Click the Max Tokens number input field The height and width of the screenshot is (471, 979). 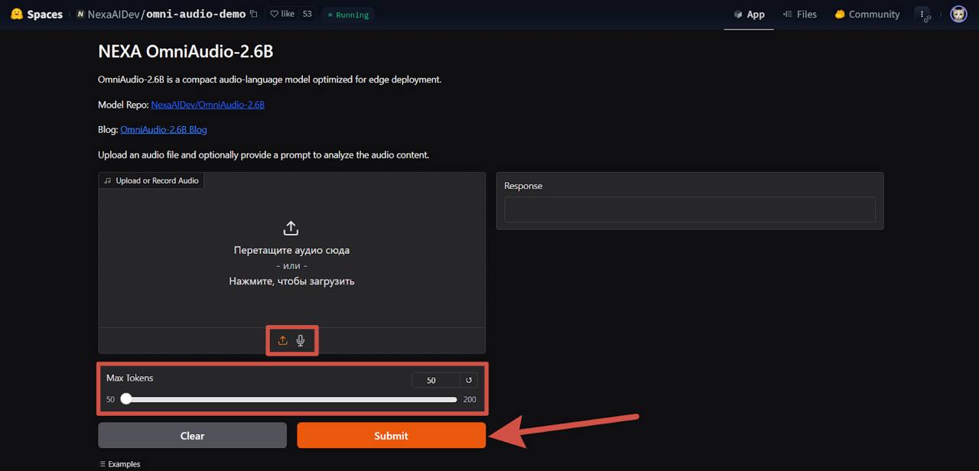point(436,380)
